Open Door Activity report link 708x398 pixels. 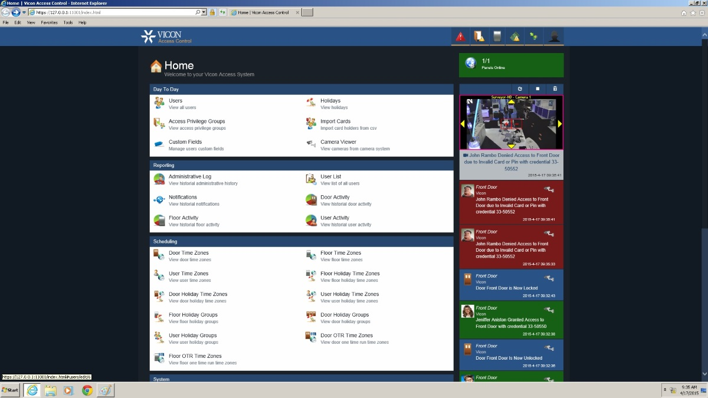click(335, 198)
